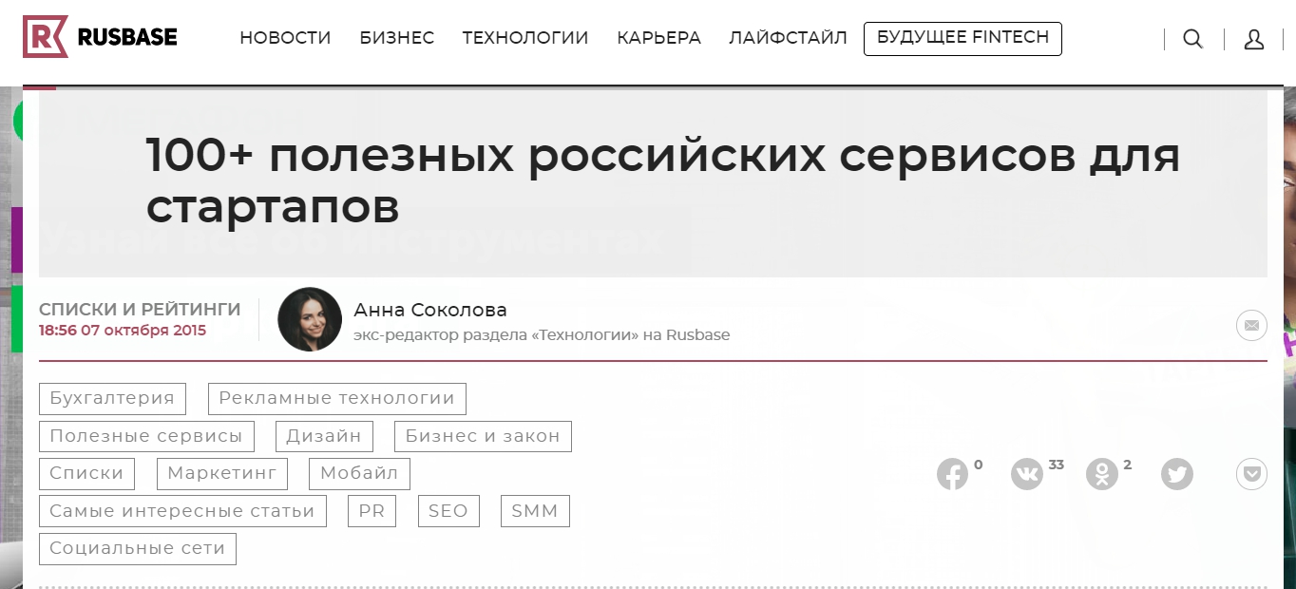Share the article on Twitter
1296x589 pixels.
[1177, 474]
